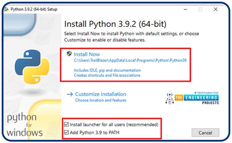
Task: Click Includes IDLE, pip and documentation text
Action: 107,70
